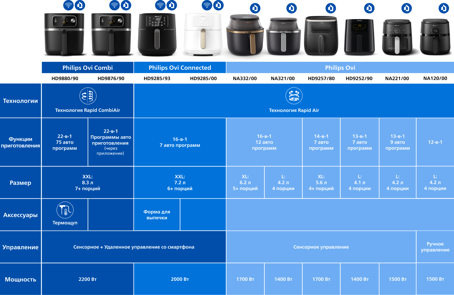The height and width of the screenshot is (295, 454).
Task: Click the Технология Rapid Air text
Action: [x=294, y=110]
